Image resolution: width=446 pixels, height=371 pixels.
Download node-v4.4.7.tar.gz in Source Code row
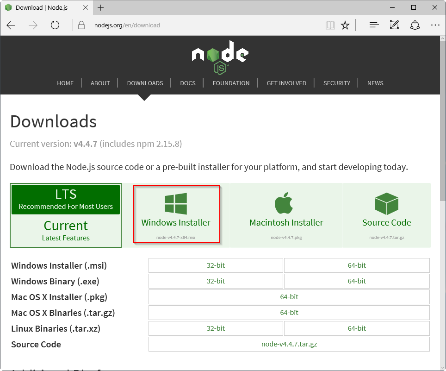289,344
